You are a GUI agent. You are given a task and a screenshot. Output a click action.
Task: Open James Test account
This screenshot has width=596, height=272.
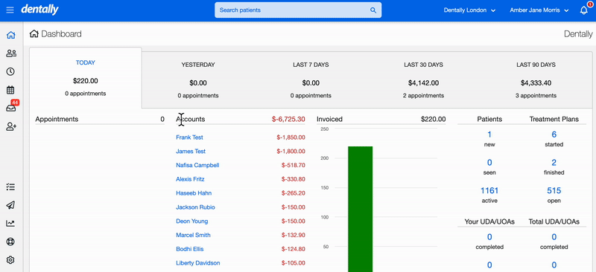tap(191, 152)
